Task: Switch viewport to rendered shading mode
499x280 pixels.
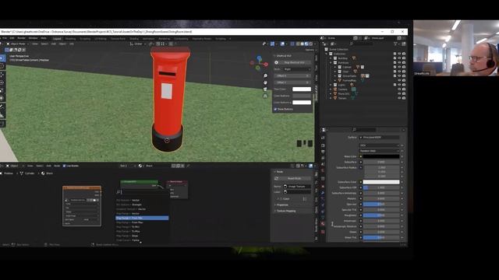Action: 310,44
